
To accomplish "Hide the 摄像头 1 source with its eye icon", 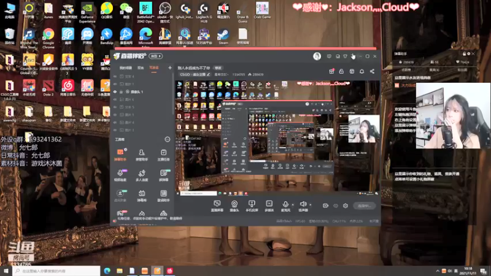I will [115, 91].
